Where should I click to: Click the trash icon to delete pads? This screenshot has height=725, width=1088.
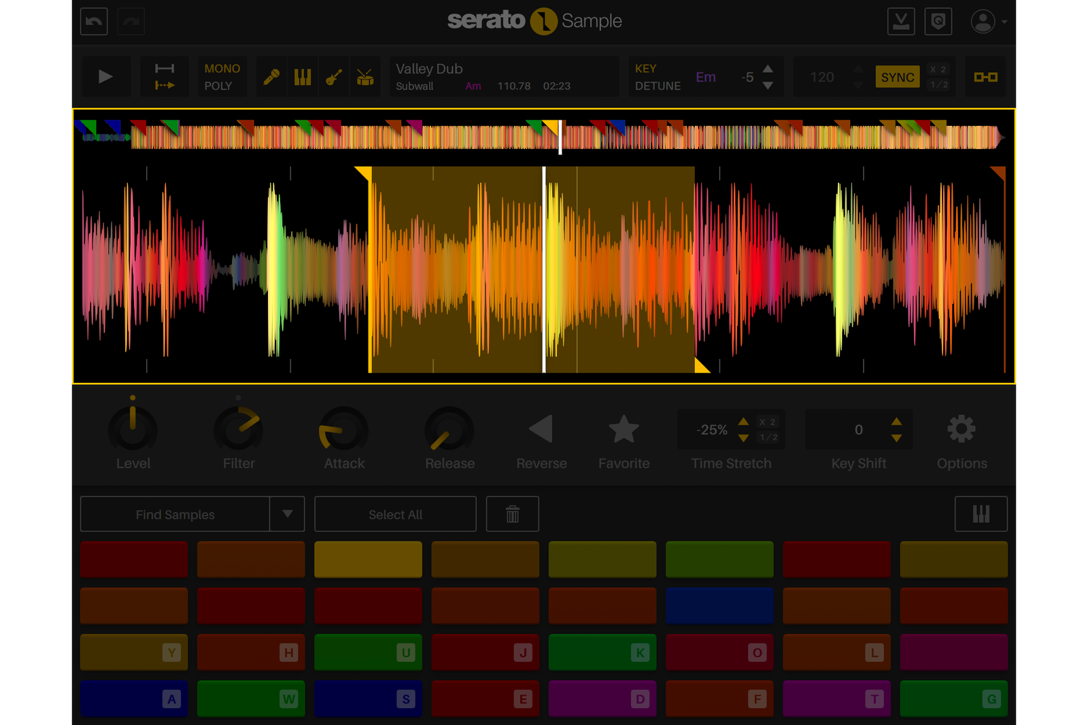pos(512,513)
